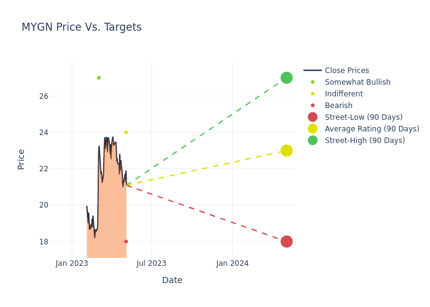
Task: Click the Jan 2024 x-axis tick label
Action: (x=232, y=263)
